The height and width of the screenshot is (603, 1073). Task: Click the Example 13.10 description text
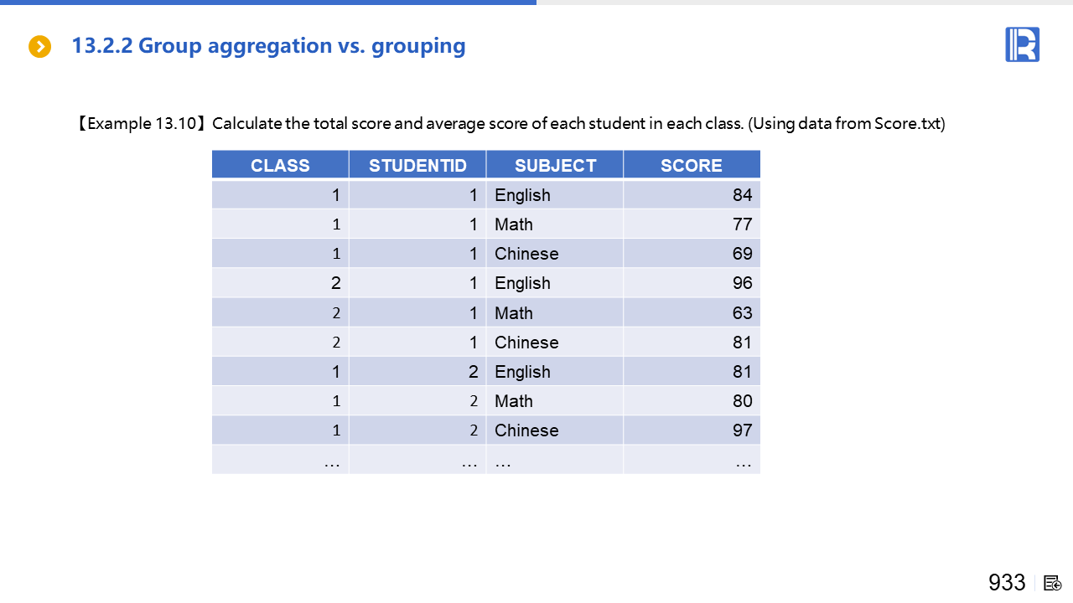coord(511,124)
